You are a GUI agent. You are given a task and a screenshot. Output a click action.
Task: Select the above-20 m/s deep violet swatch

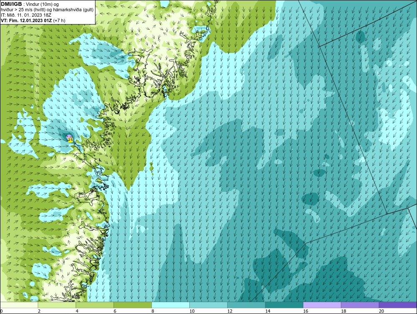pyautogui.click(x=398, y=305)
